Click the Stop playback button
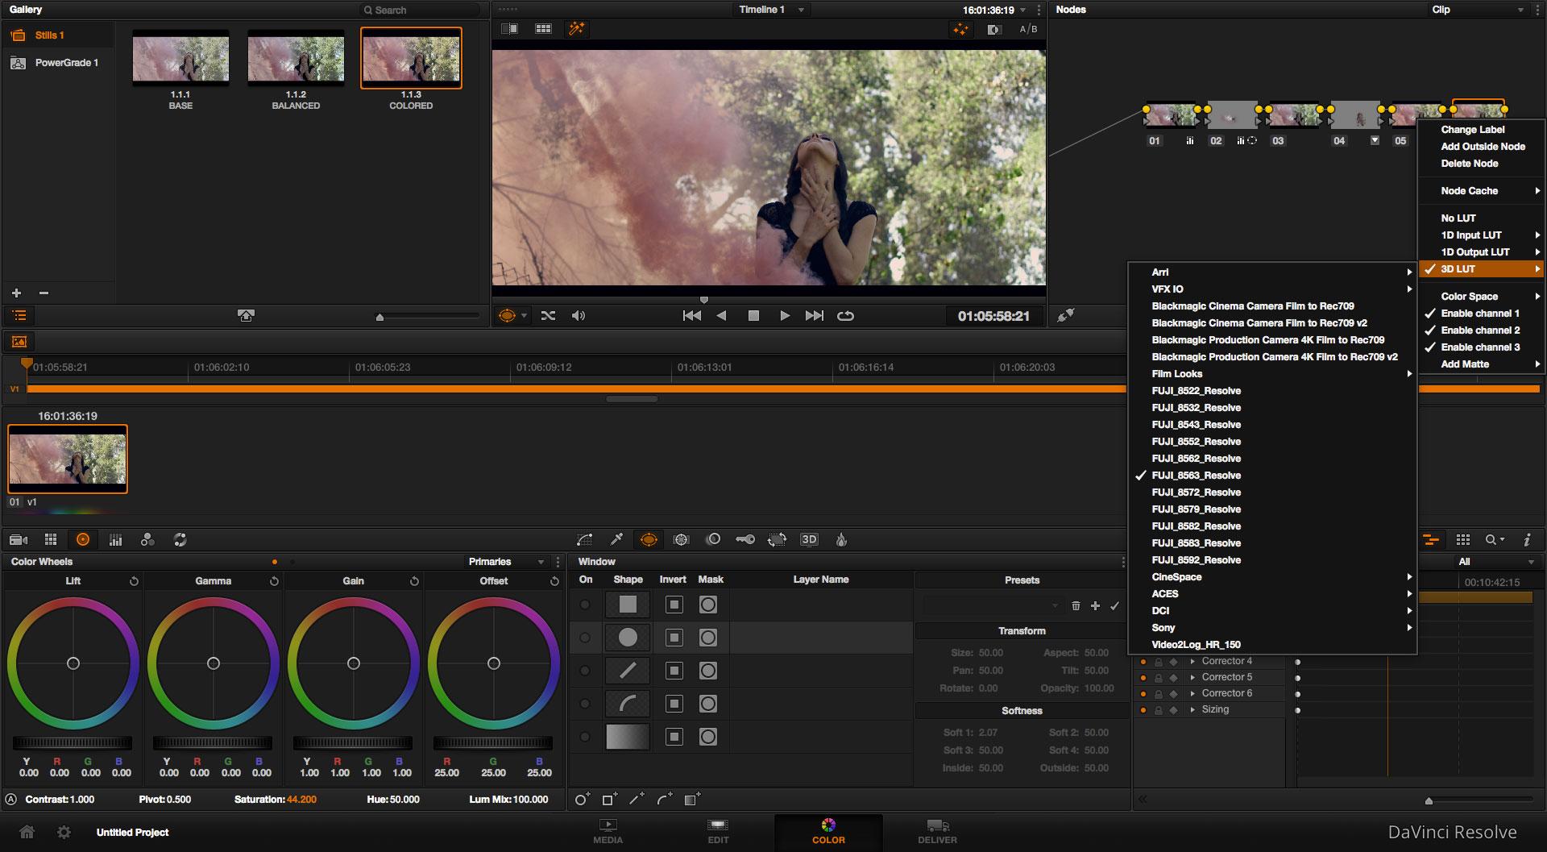The height and width of the screenshot is (852, 1547). [x=753, y=315]
